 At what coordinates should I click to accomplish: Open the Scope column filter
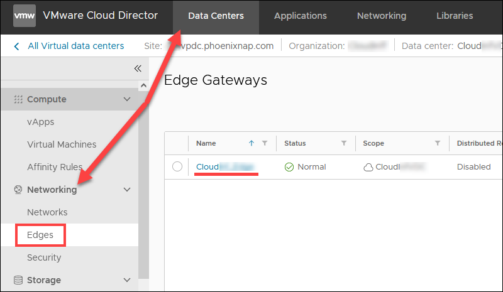[x=438, y=143]
